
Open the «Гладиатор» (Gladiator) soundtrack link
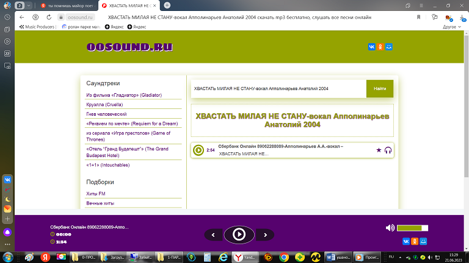coord(124,95)
